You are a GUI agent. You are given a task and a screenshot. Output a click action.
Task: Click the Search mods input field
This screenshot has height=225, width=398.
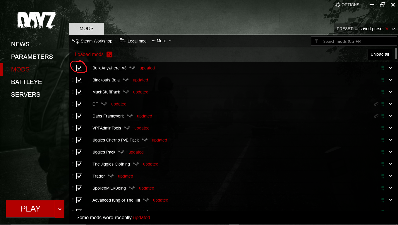coord(354,41)
